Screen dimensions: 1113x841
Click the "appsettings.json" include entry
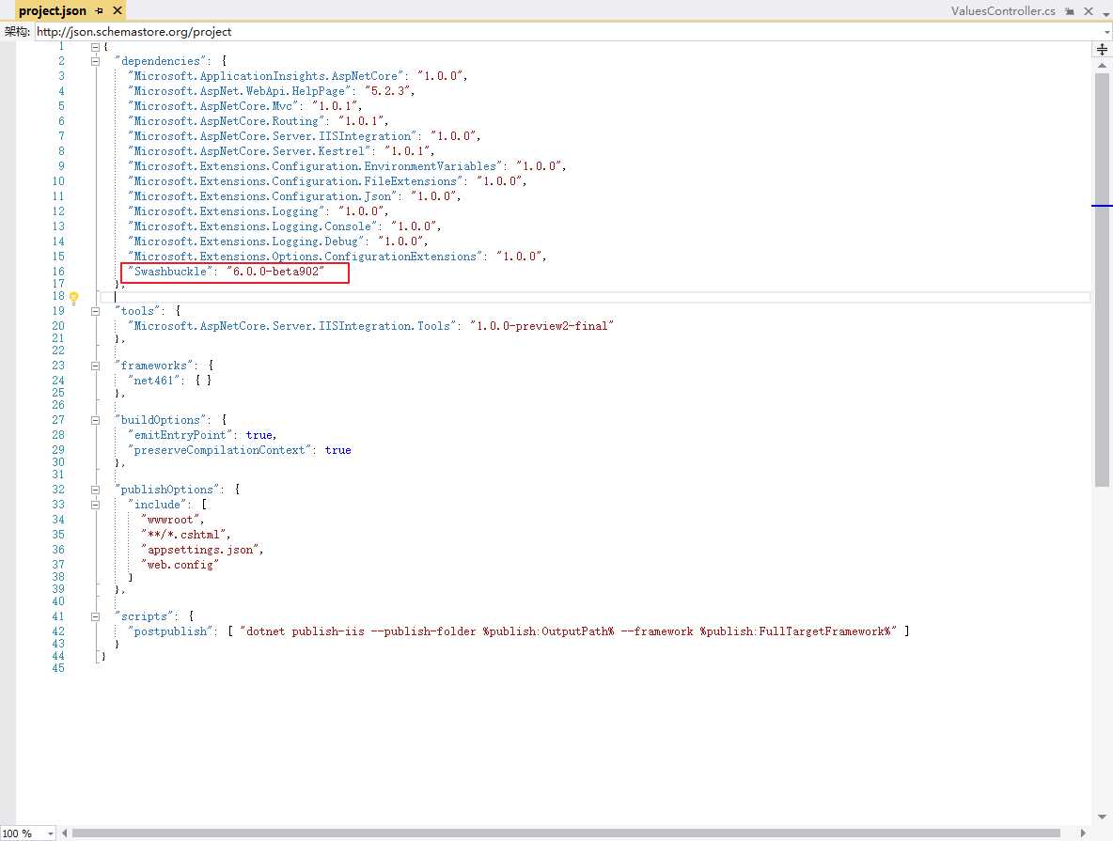[x=200, y=550]
